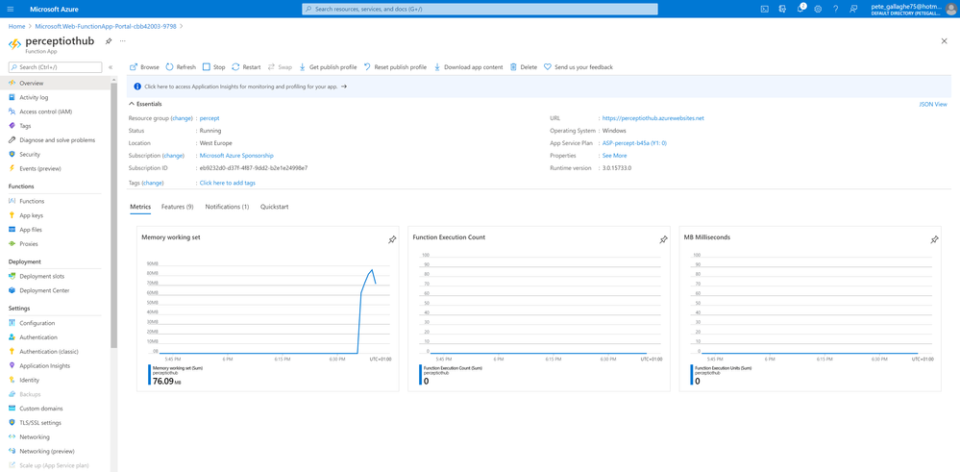
Task: Collapse the left sidebar menu
Action: click(111, 67)
